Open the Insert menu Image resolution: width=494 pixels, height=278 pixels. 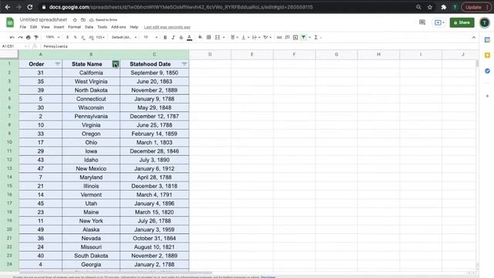(59, 27)
